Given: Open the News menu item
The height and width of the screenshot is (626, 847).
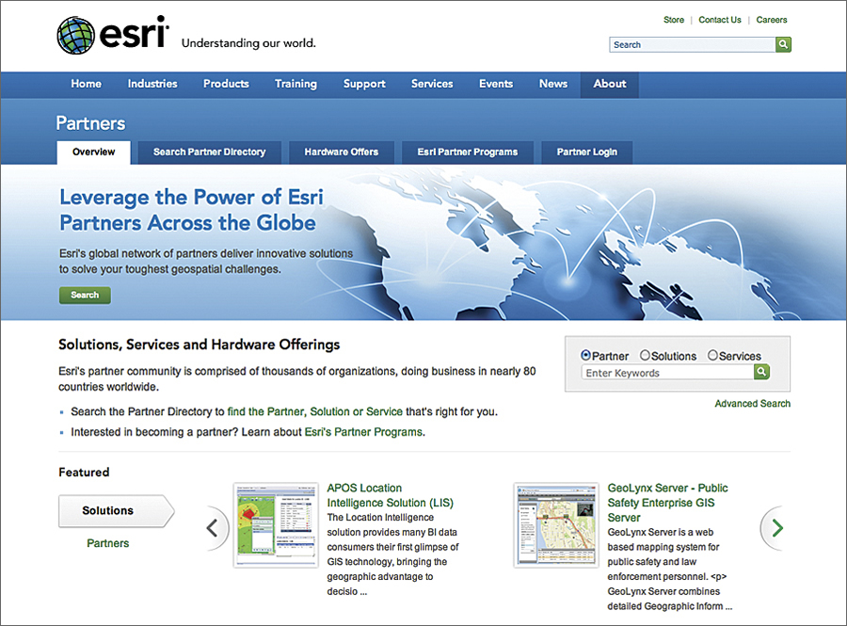Looking at the screenshot, I should (x=553, y=84).
